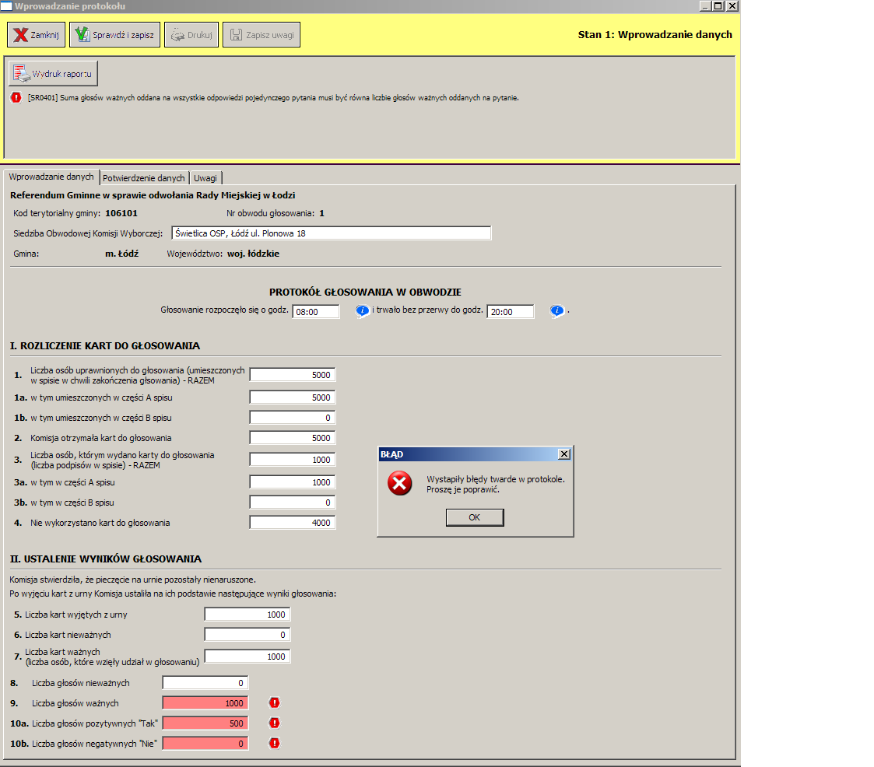Click 'PROTOKÓŁ GŁOSOWANIA W OBWODZIE' heading
874x767 pixels.
tap(365, 292)
